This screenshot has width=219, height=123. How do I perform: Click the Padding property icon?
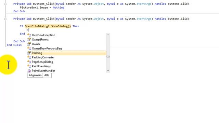click(x=29, y=53)
